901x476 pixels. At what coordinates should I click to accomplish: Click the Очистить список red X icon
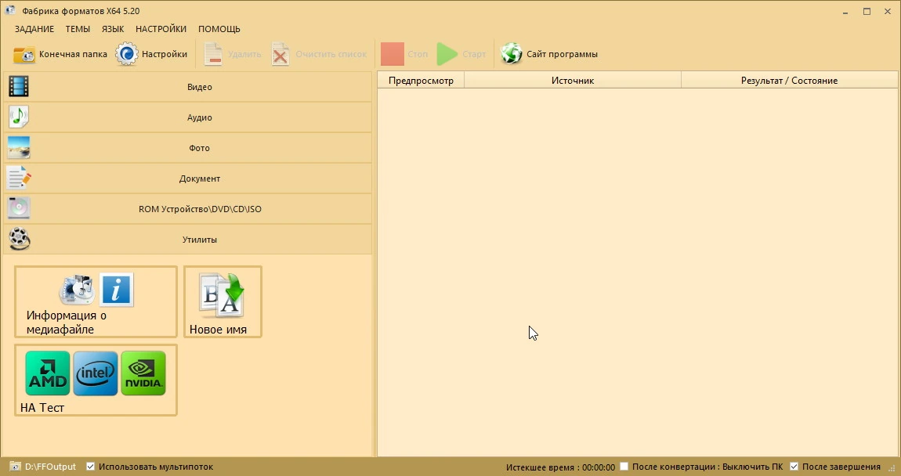pyautogui.click(x=280, y=55)
